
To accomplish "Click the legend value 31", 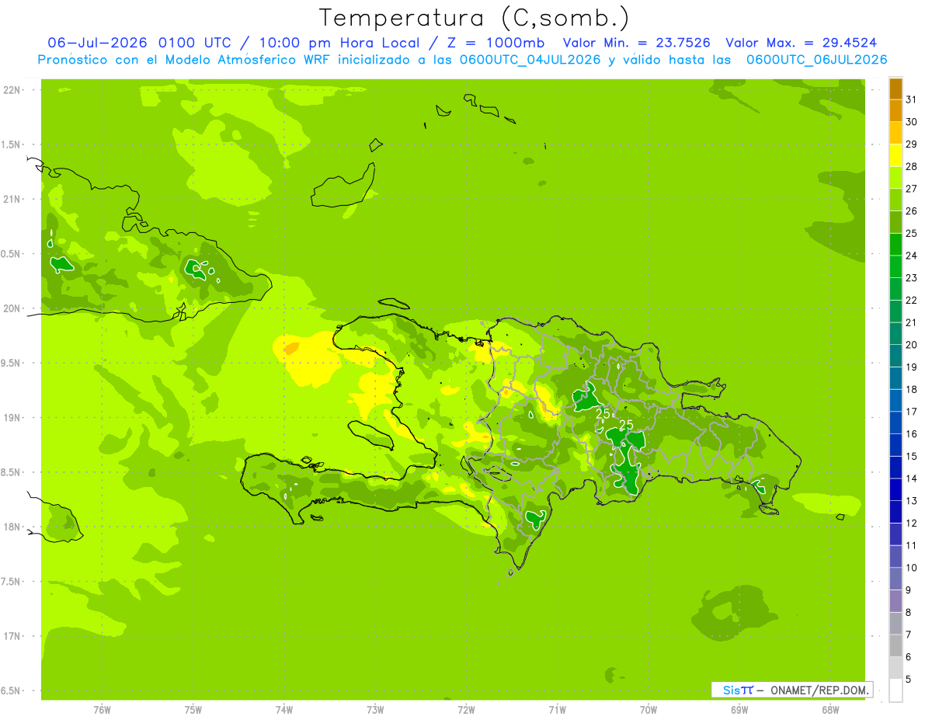I will [x=911, y=99].
